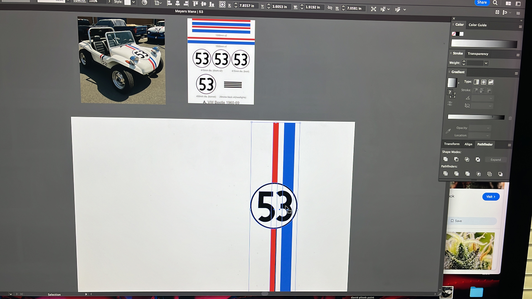Click the horizontal align left icon

point(170,3)
